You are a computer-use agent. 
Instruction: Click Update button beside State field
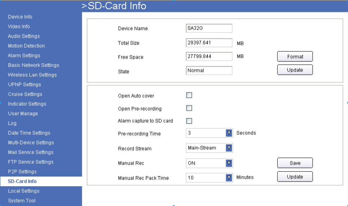click(x=295, y=70)
